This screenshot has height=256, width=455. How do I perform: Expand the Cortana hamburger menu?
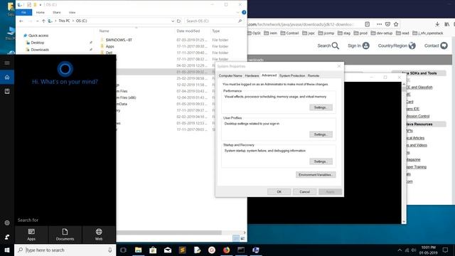coord(7,63)
